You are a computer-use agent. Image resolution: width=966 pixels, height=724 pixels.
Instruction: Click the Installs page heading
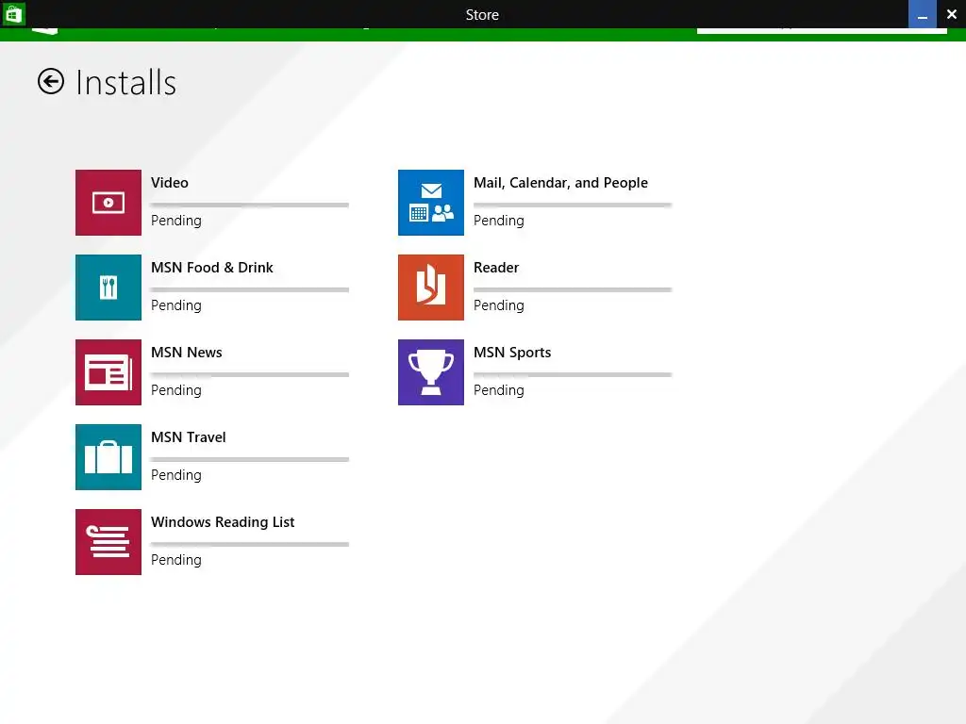pyautogui.click(x=126, y=83)
